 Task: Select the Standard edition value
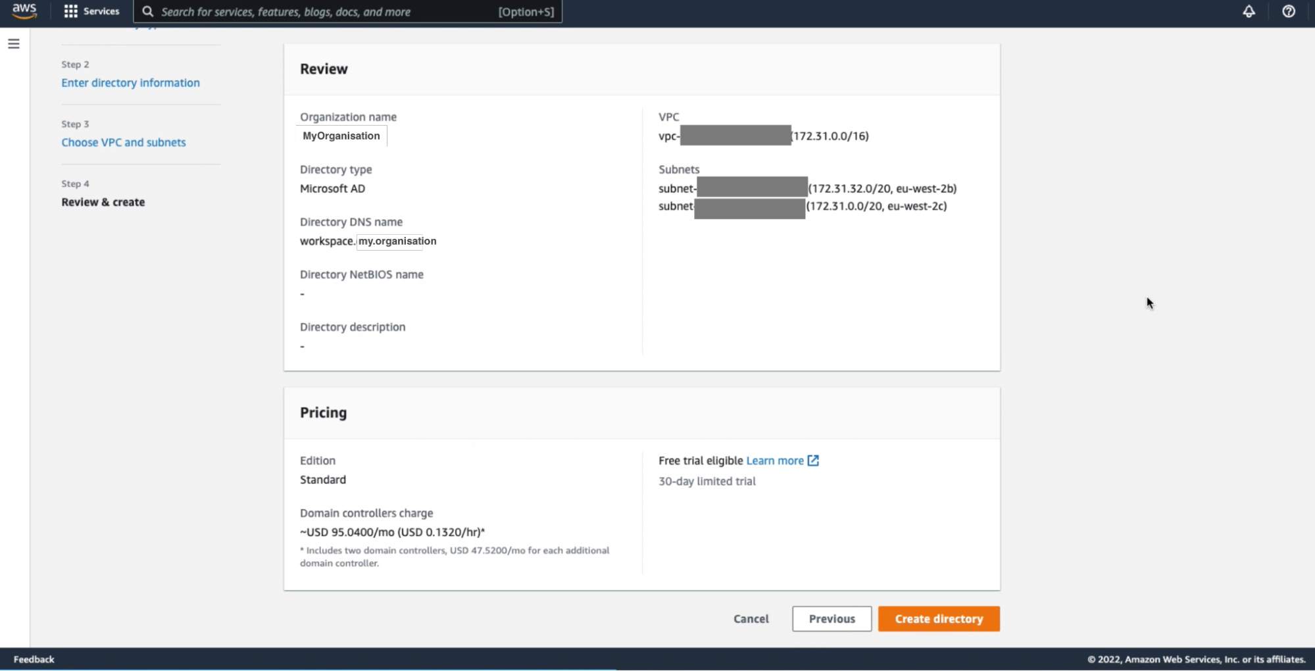click(x=323, y=480)
